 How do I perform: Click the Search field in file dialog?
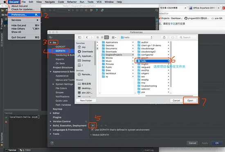pos(187,37)
